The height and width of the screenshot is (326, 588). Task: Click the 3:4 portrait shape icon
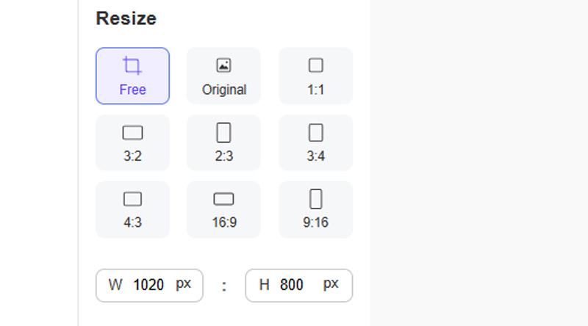316,133
